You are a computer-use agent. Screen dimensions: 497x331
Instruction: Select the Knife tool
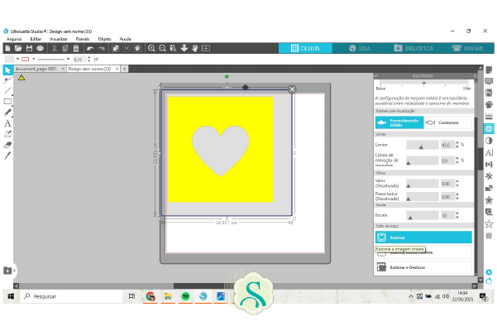tap(7, 156)
